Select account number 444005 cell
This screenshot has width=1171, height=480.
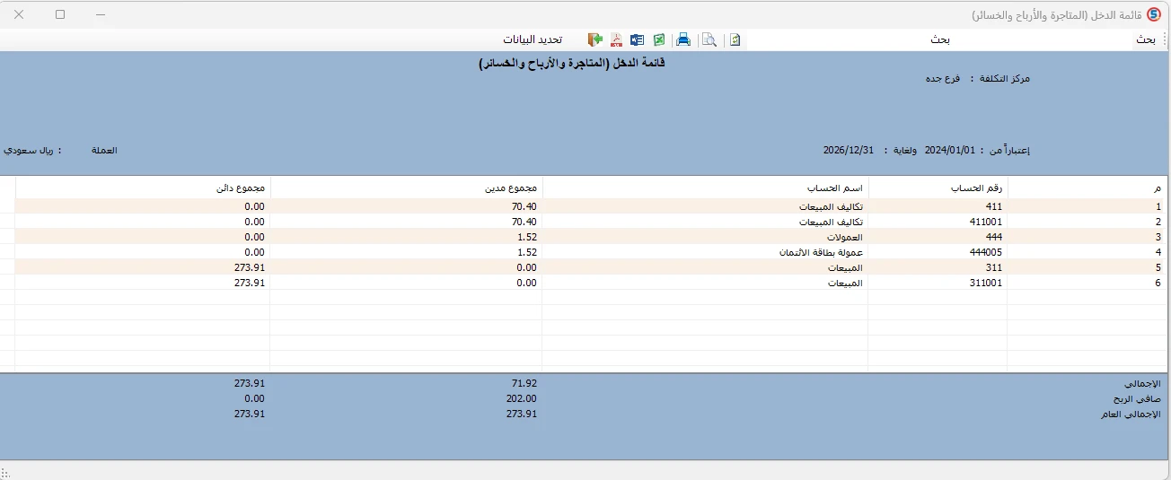point(938,252)
